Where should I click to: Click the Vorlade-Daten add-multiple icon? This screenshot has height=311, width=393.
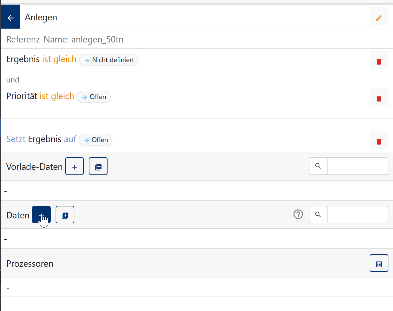pyautogui.click(x=98, y=166)
